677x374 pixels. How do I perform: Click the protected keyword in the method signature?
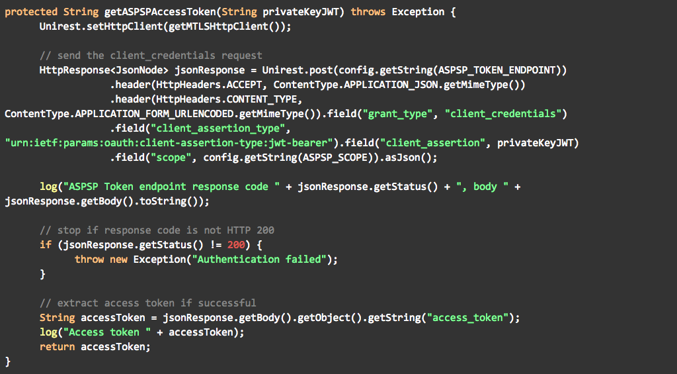[30, 12]
